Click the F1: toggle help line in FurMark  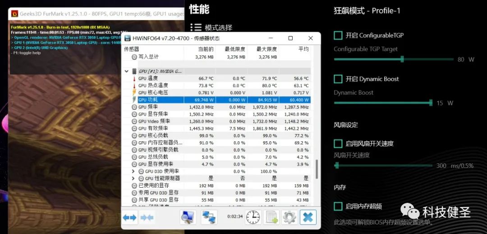(26, 53)
